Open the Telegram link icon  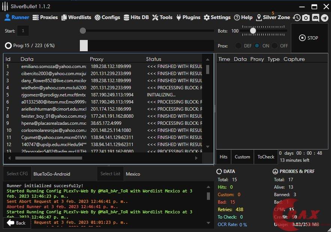click(x=324, y=18)
